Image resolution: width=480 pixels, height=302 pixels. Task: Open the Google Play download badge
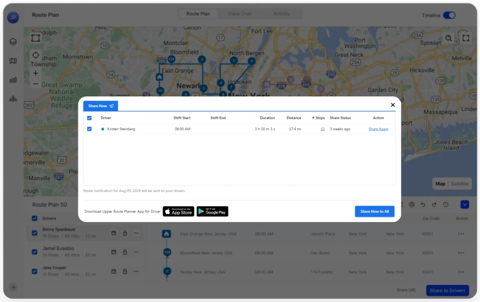pos(212,211)
